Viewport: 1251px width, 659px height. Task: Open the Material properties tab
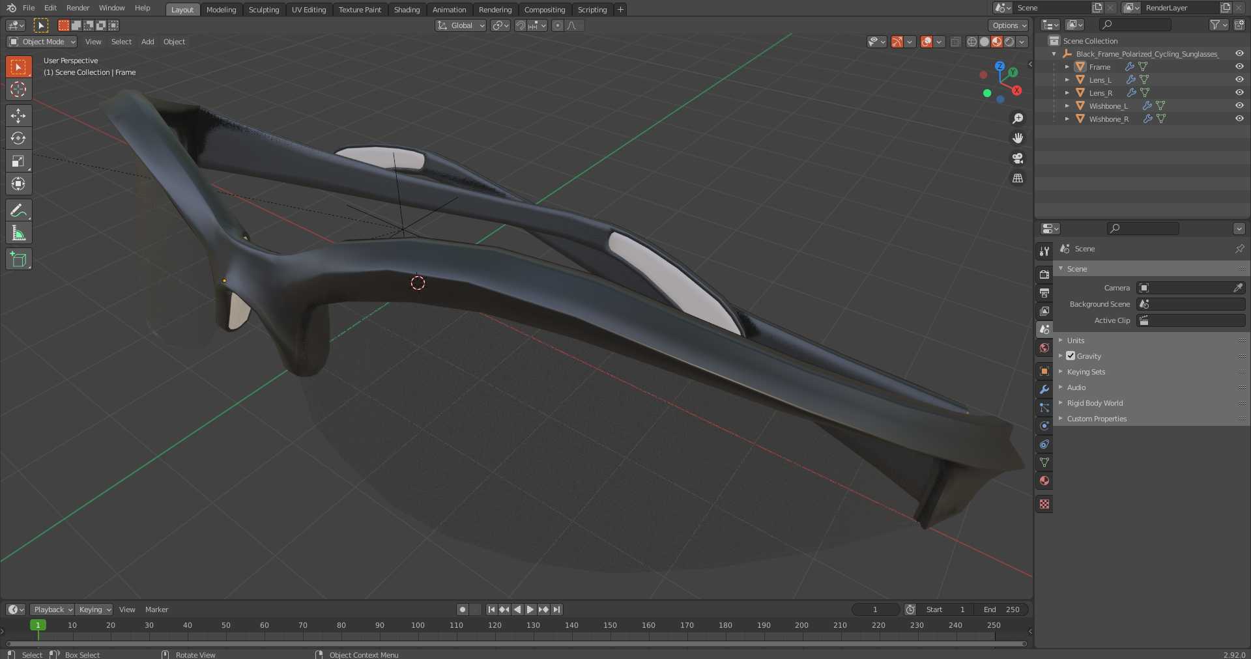click(x=1044, y=481)
